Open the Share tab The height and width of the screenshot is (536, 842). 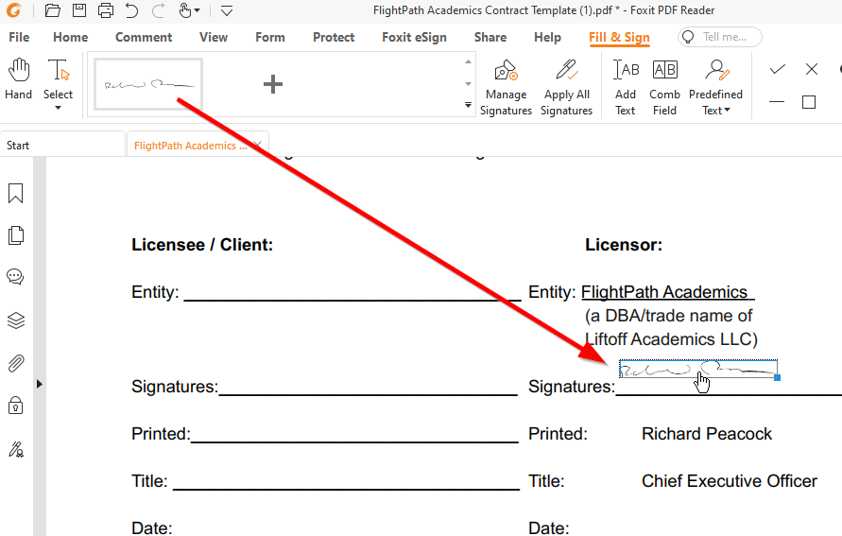coord(490,37)
